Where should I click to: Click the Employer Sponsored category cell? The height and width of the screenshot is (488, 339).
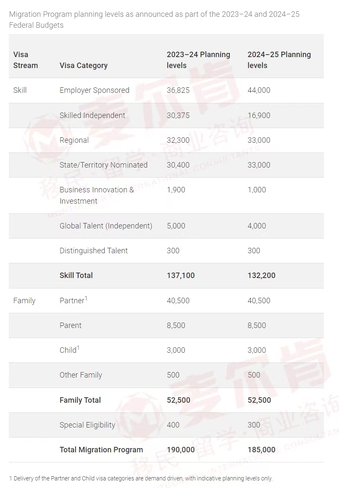click(x=95, y=90)
